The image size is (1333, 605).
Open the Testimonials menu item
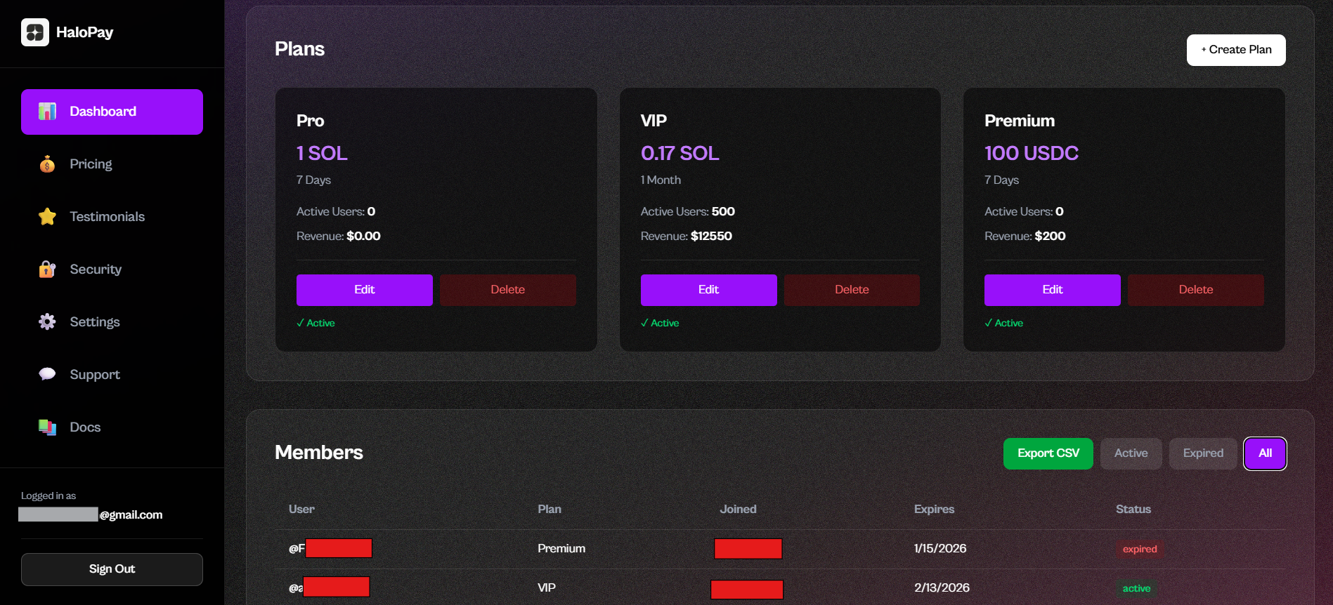click(107, 217)
